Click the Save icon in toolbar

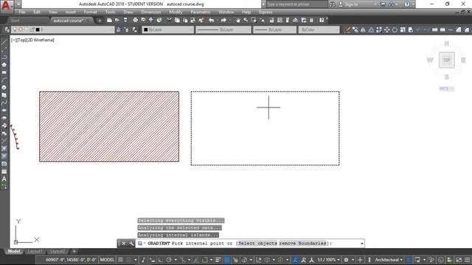(125, 20)
